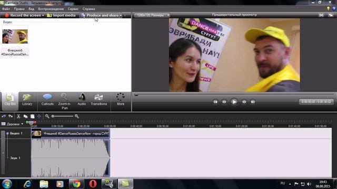The width and height of the screenshot is (337, 189).
Task: Open Windows Media Player from the taskbar
Action: [x=60, y=184]
